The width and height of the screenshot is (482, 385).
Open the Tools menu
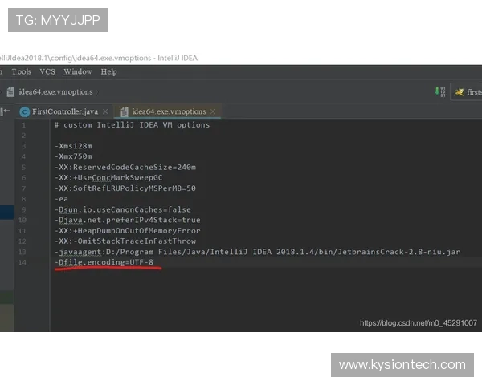point(22,72)
